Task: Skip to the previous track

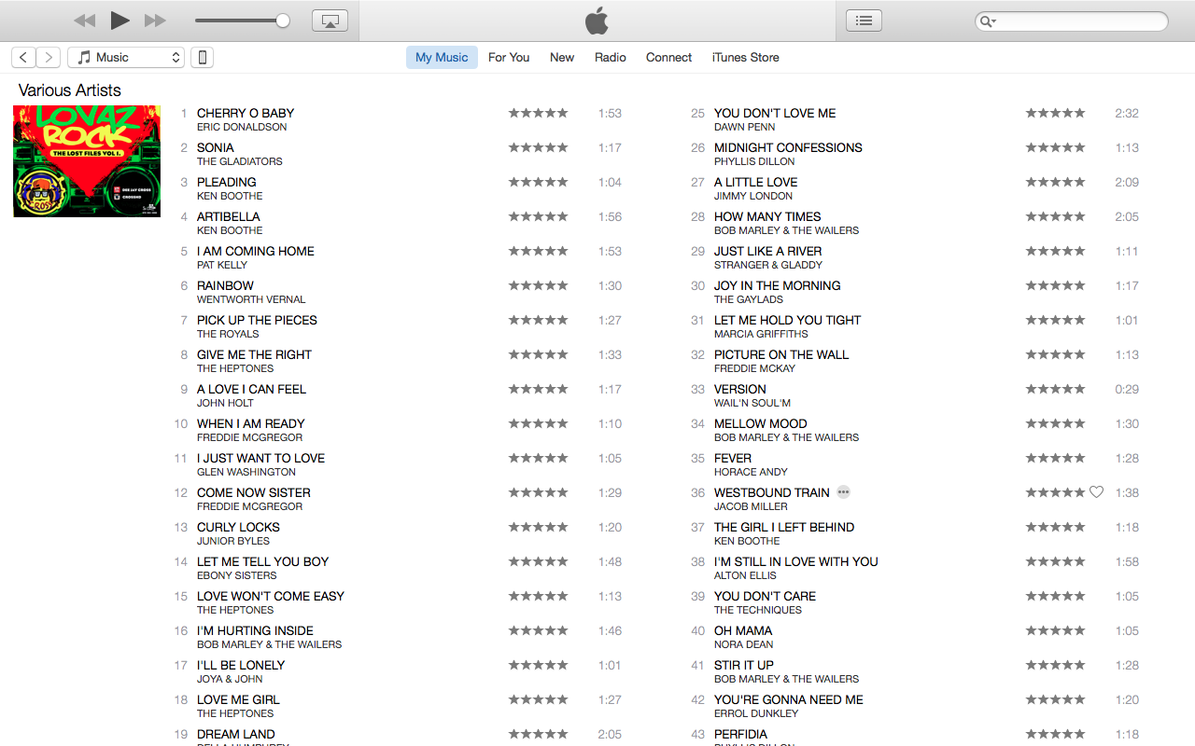Action: (84, 21)
